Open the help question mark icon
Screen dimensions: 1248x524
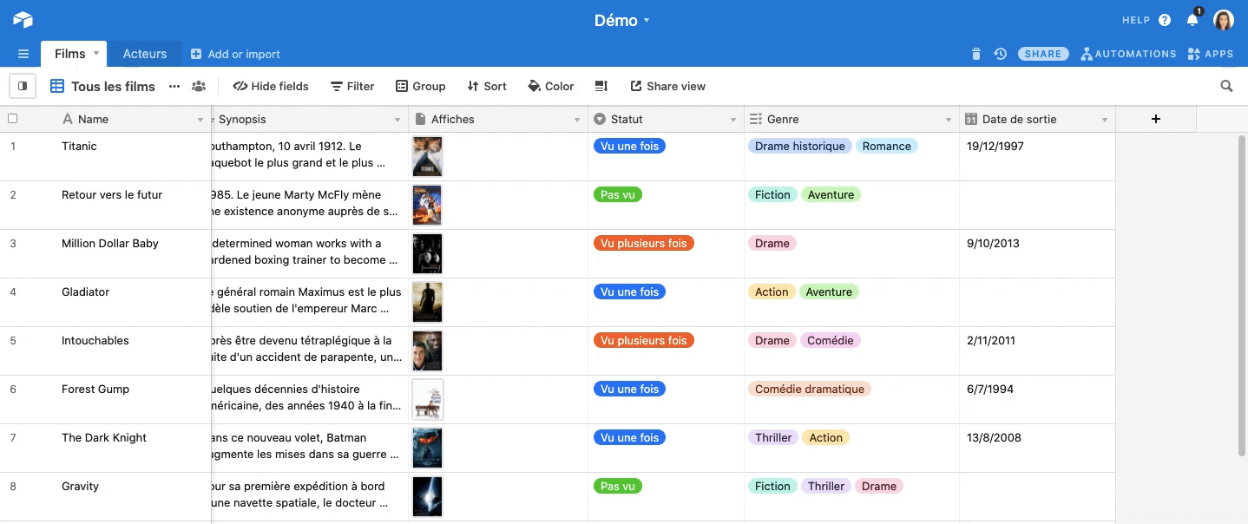click(1165, 20)
